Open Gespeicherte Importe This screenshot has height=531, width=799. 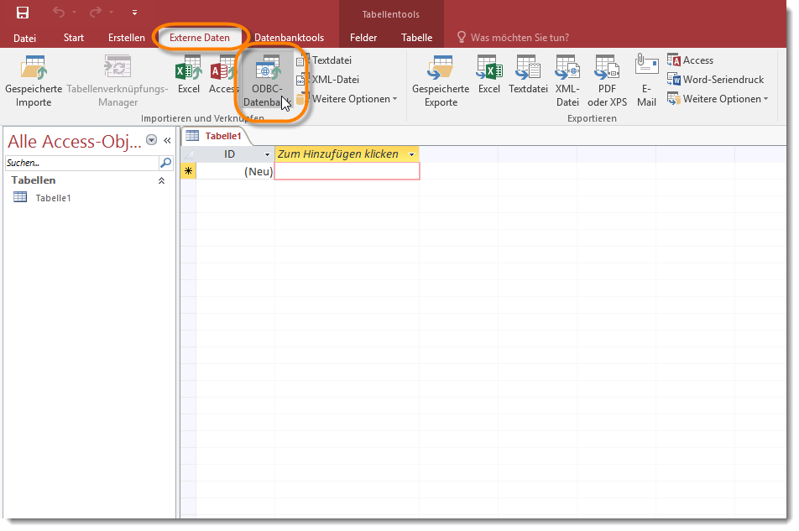click(34, 82)
